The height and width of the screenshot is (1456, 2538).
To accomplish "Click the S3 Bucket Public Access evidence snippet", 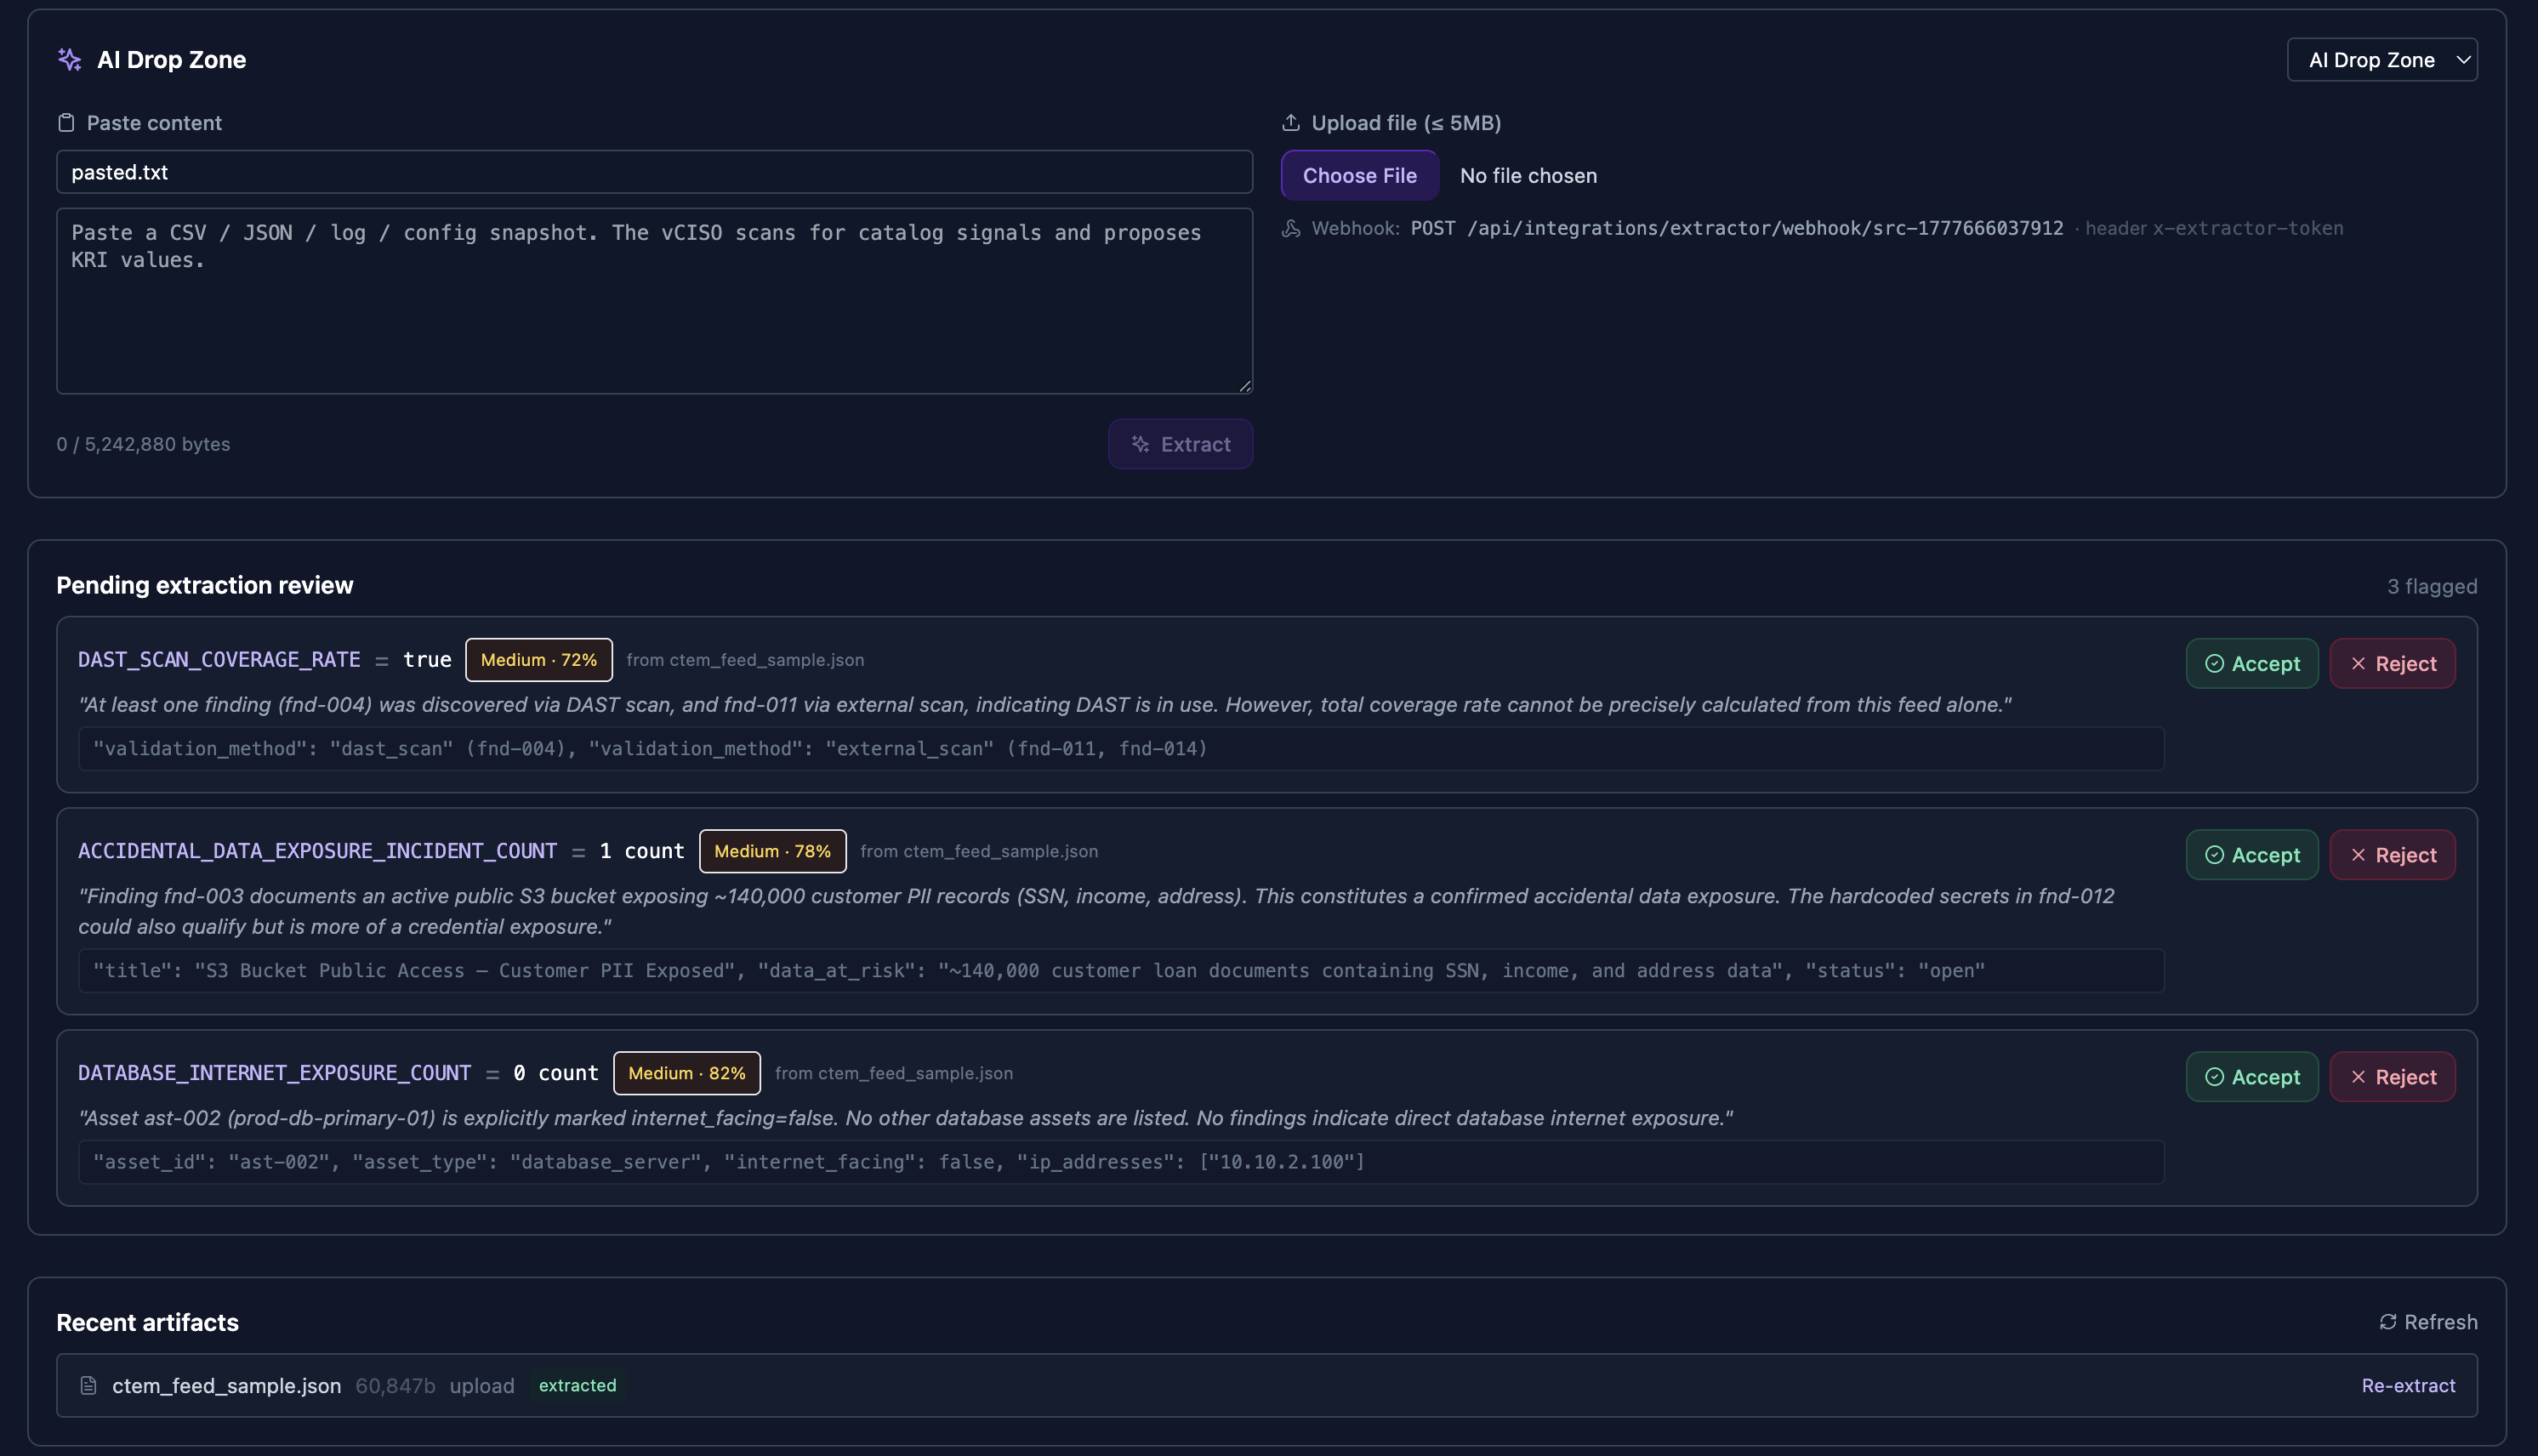I will point(1121,971).
